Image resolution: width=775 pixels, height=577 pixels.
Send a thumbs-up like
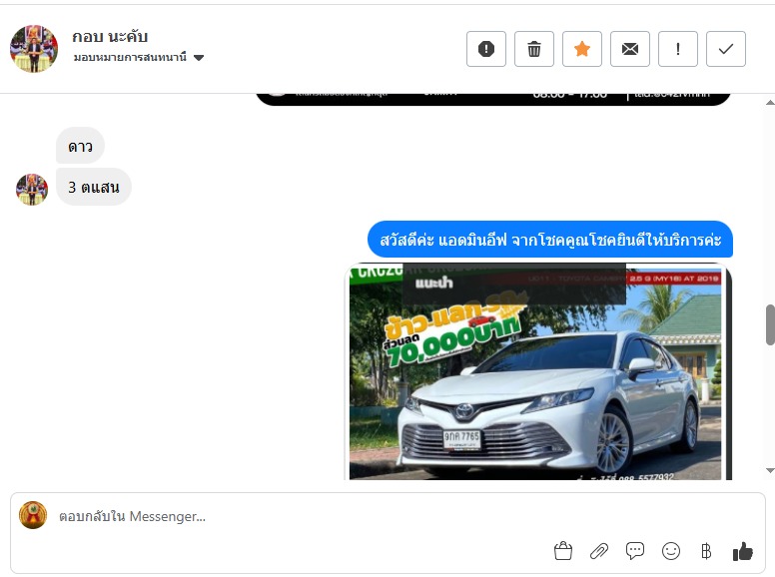742,551
